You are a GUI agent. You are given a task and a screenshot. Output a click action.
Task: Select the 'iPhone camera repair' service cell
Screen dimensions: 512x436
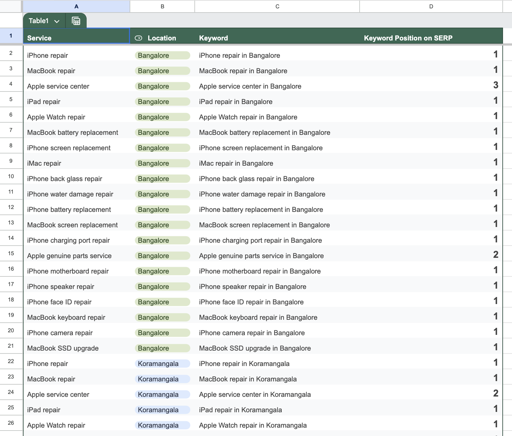76,330
